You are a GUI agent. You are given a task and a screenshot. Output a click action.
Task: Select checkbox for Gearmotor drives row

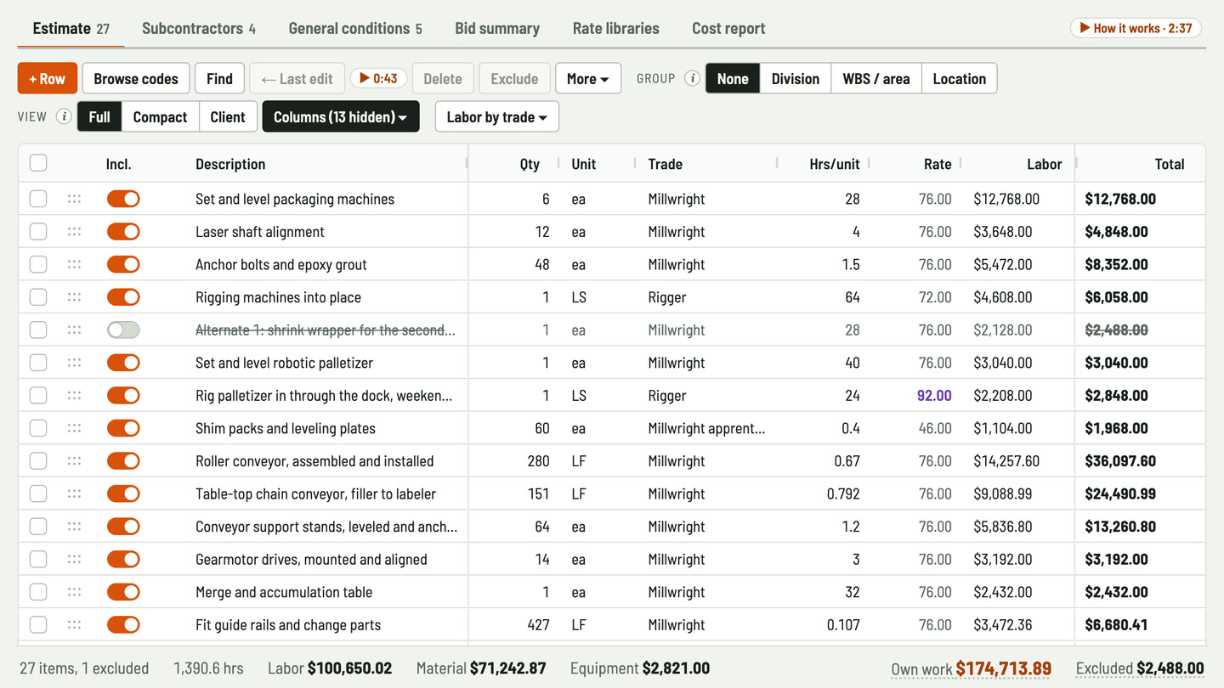tap(38, 559)
